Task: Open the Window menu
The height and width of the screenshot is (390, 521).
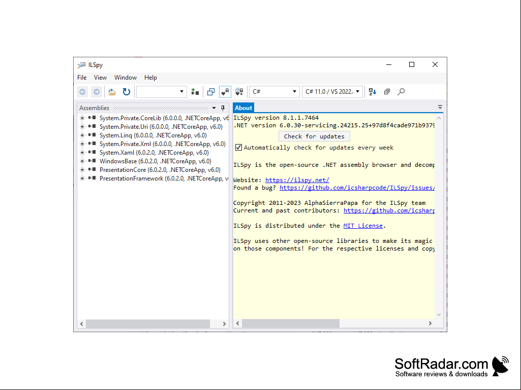Action: 125,78
